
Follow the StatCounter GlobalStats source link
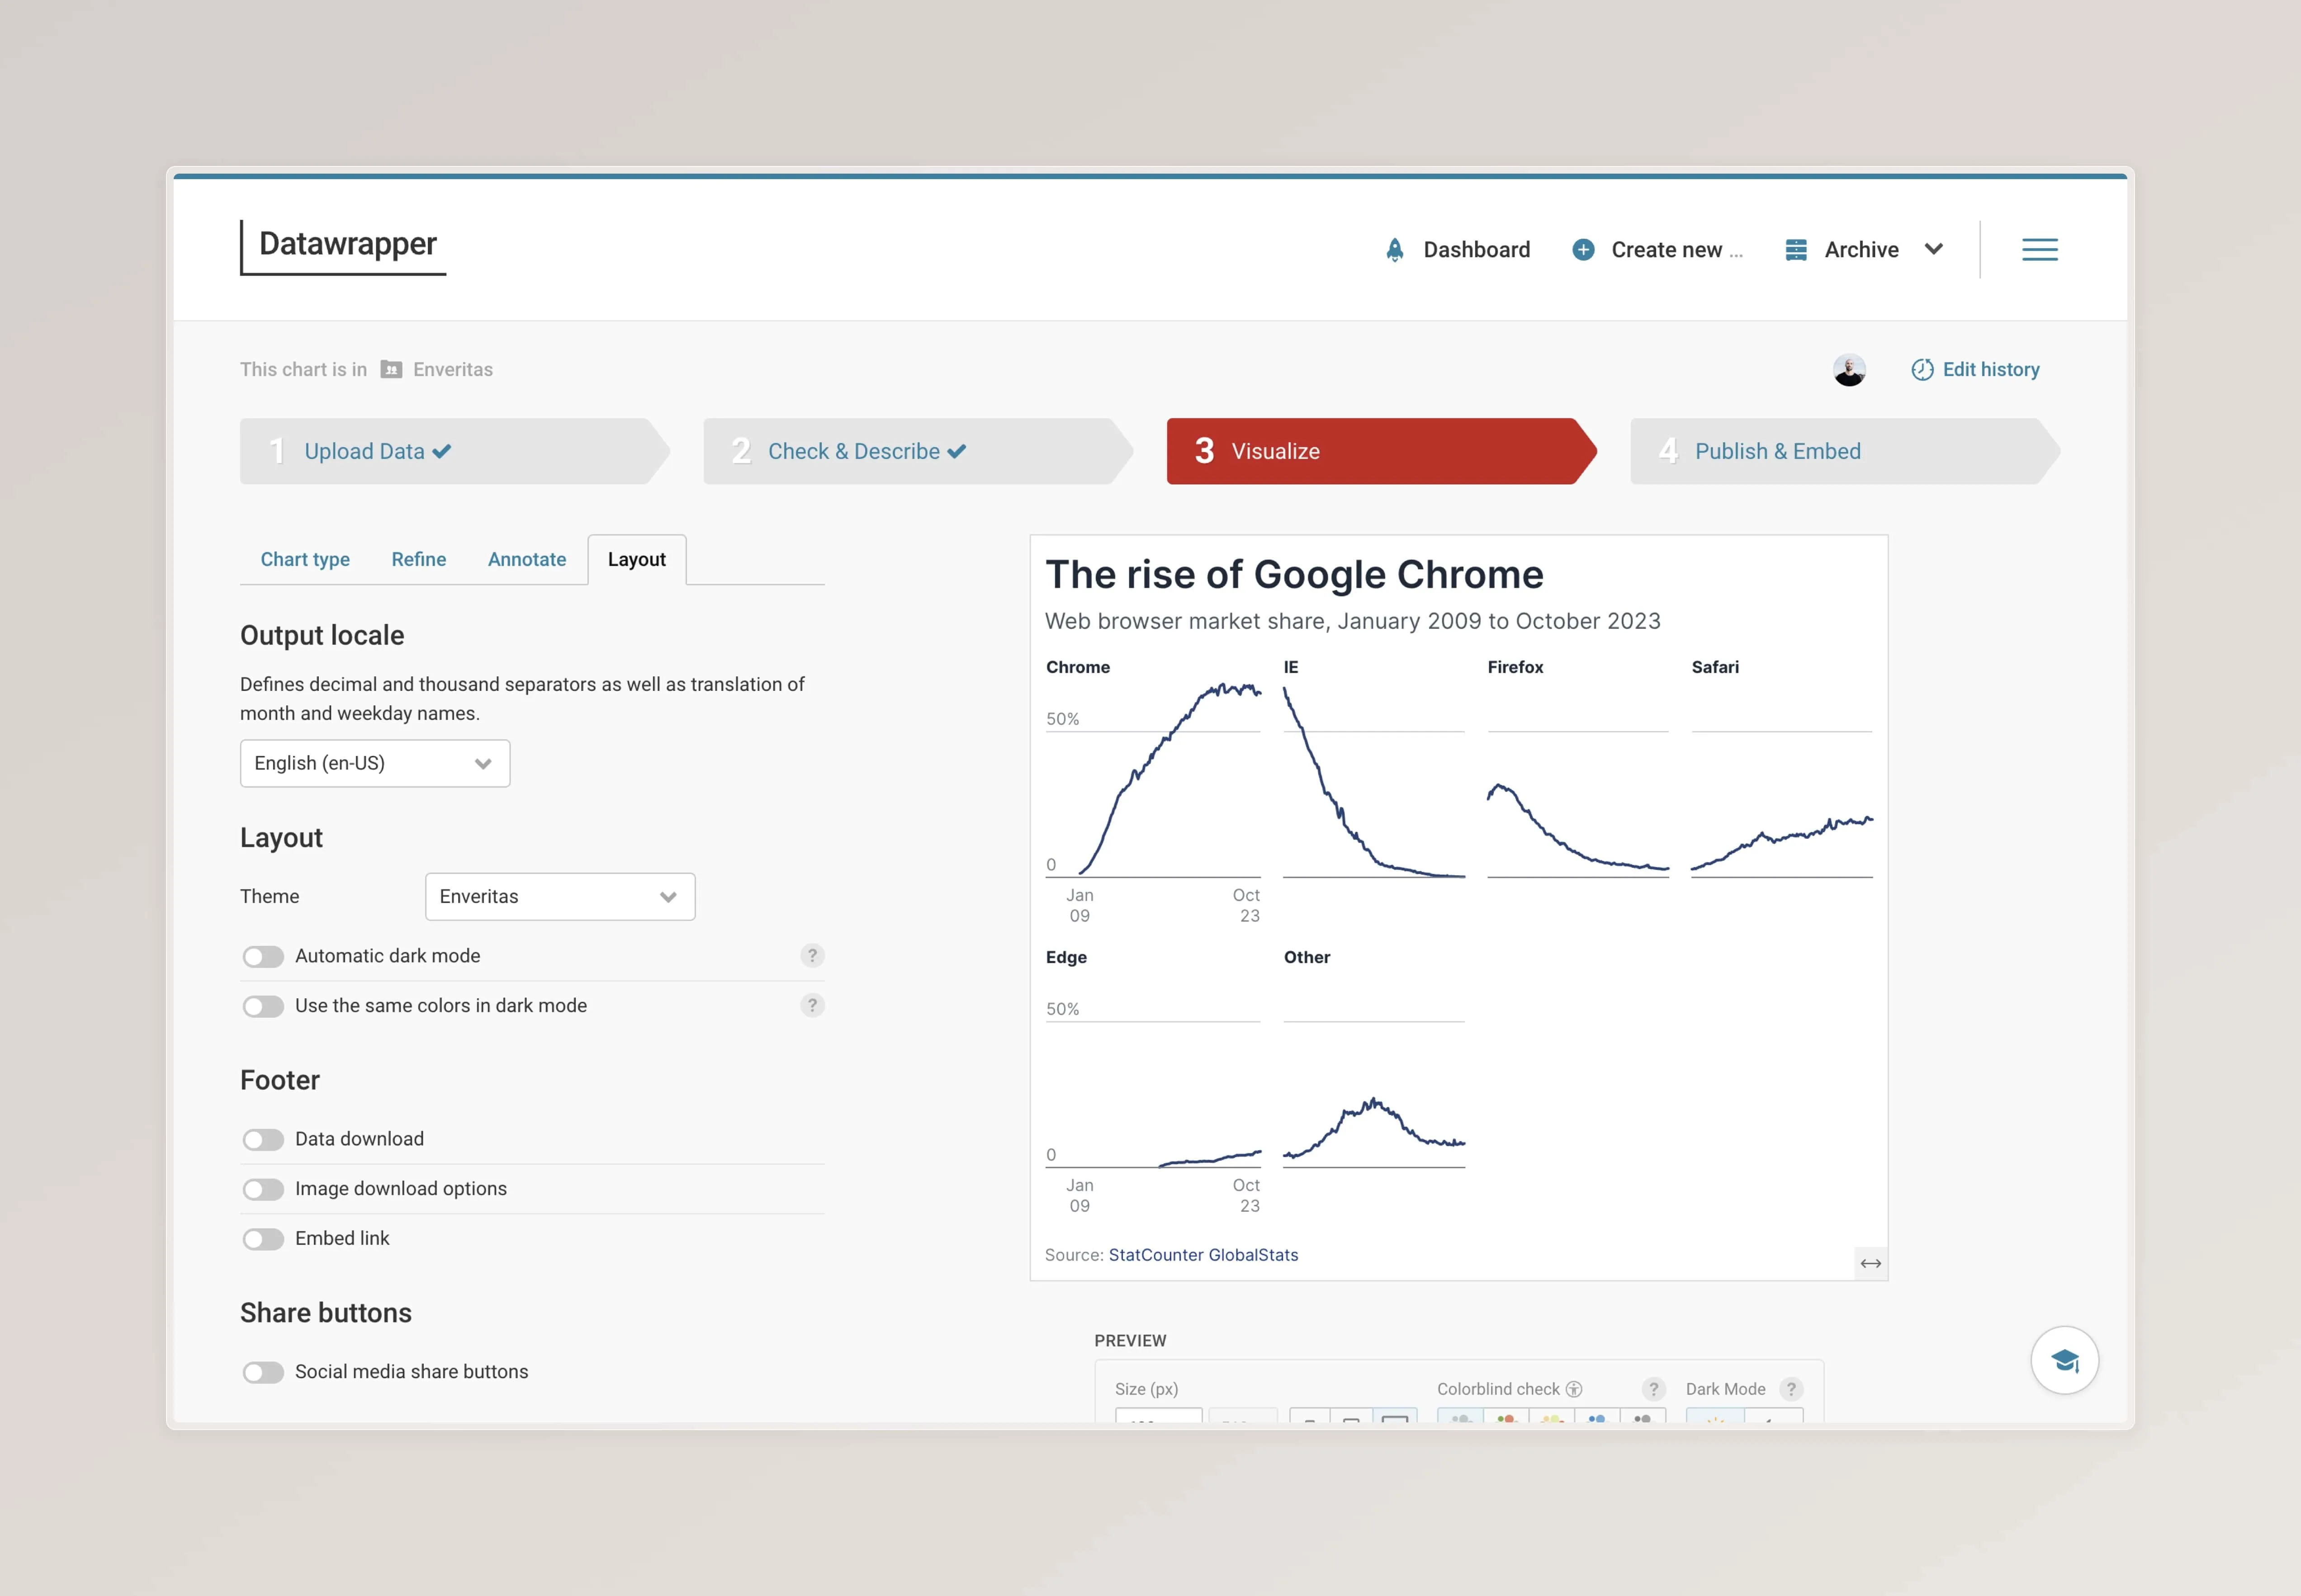point(1203,1254)
